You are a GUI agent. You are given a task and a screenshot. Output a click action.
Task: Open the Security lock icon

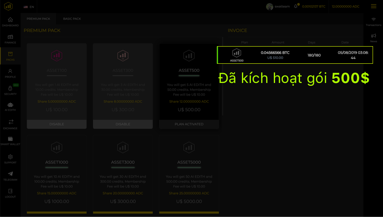pos(10,88)
